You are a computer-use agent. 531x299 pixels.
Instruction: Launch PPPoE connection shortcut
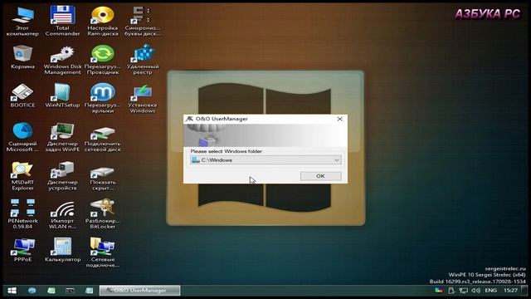click(22, 250)
